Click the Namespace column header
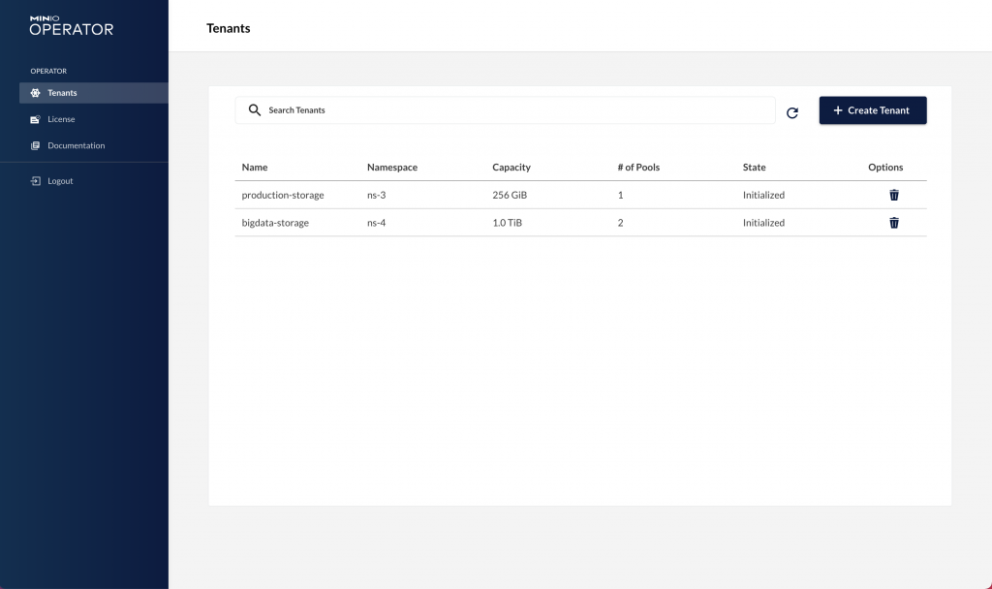This screenshot has width=992, height=589. [x=392, y=167]
